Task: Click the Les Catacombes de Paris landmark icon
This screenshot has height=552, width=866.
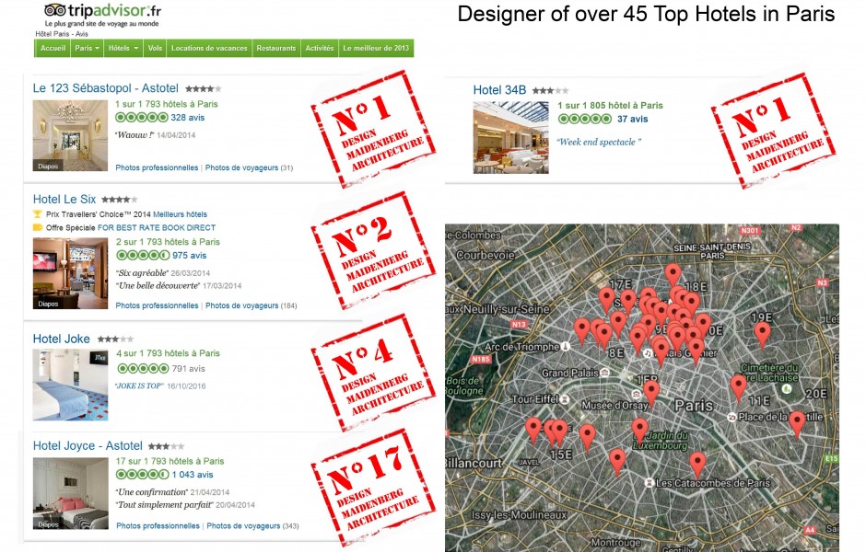Action: pos(649,482)
